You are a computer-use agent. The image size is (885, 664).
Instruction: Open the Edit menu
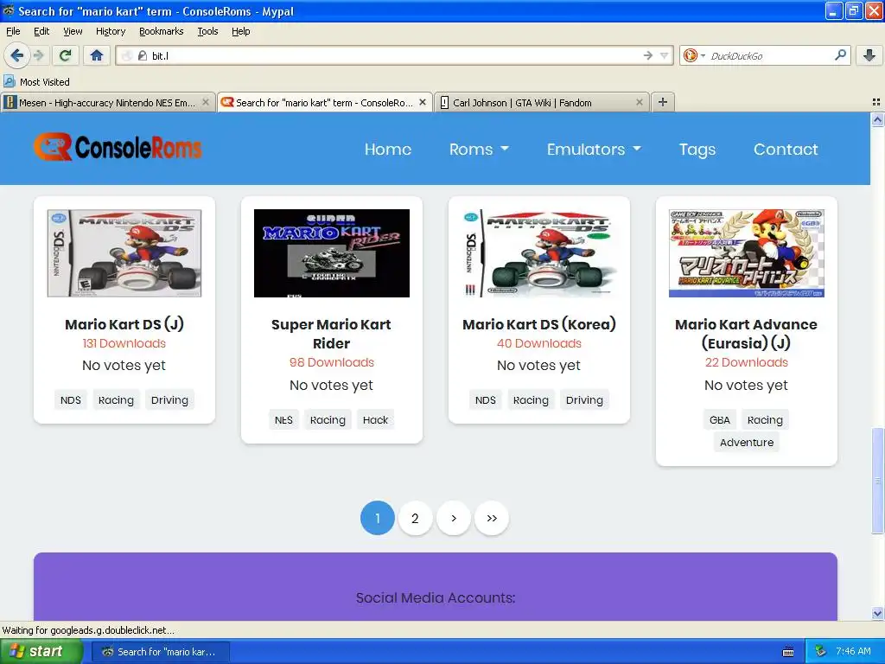[x=41, y=31]
